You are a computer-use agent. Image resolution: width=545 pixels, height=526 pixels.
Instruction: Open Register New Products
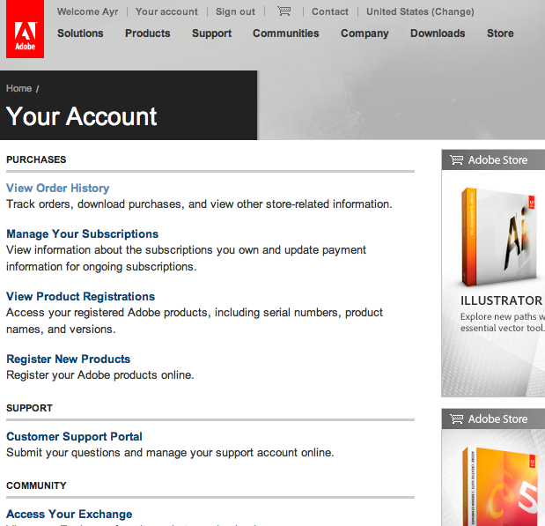(x=69, y=359)
